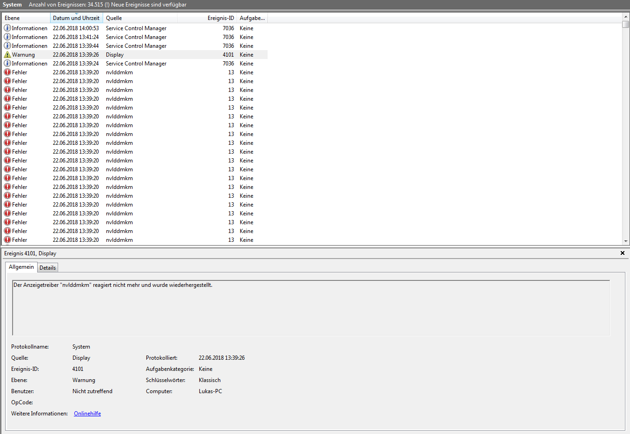Click the scrollbar up arrow of the event list
This screenshot has height=434, width=630.
[x=626, y=17]
